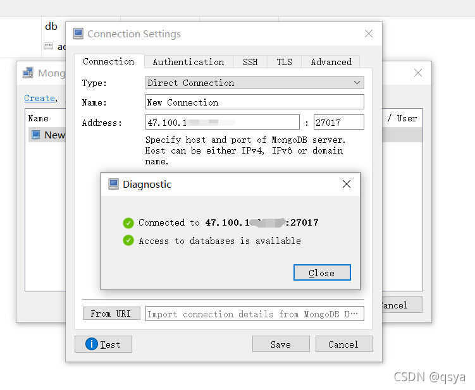Screen dimensions: 475x390
Task: Click the Import connection details URI field
Action: tap(255, 314)
